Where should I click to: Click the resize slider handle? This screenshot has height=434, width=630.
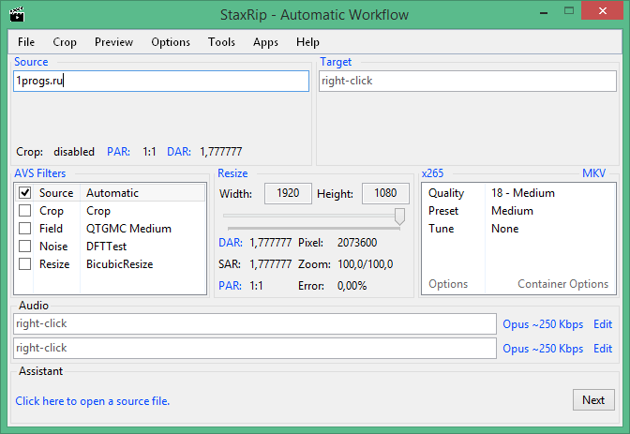click(399, 217)
